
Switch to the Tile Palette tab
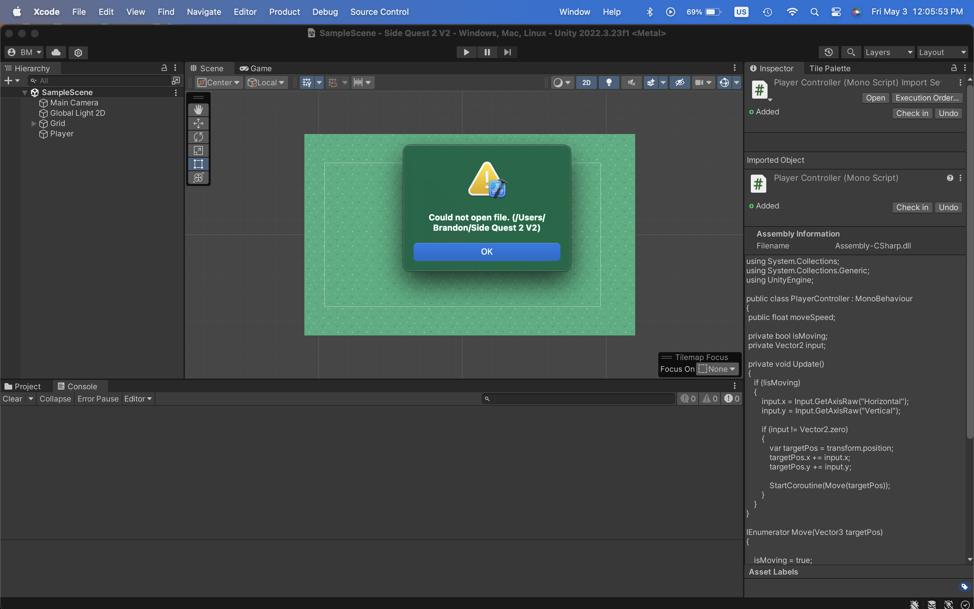coord(830,68)
